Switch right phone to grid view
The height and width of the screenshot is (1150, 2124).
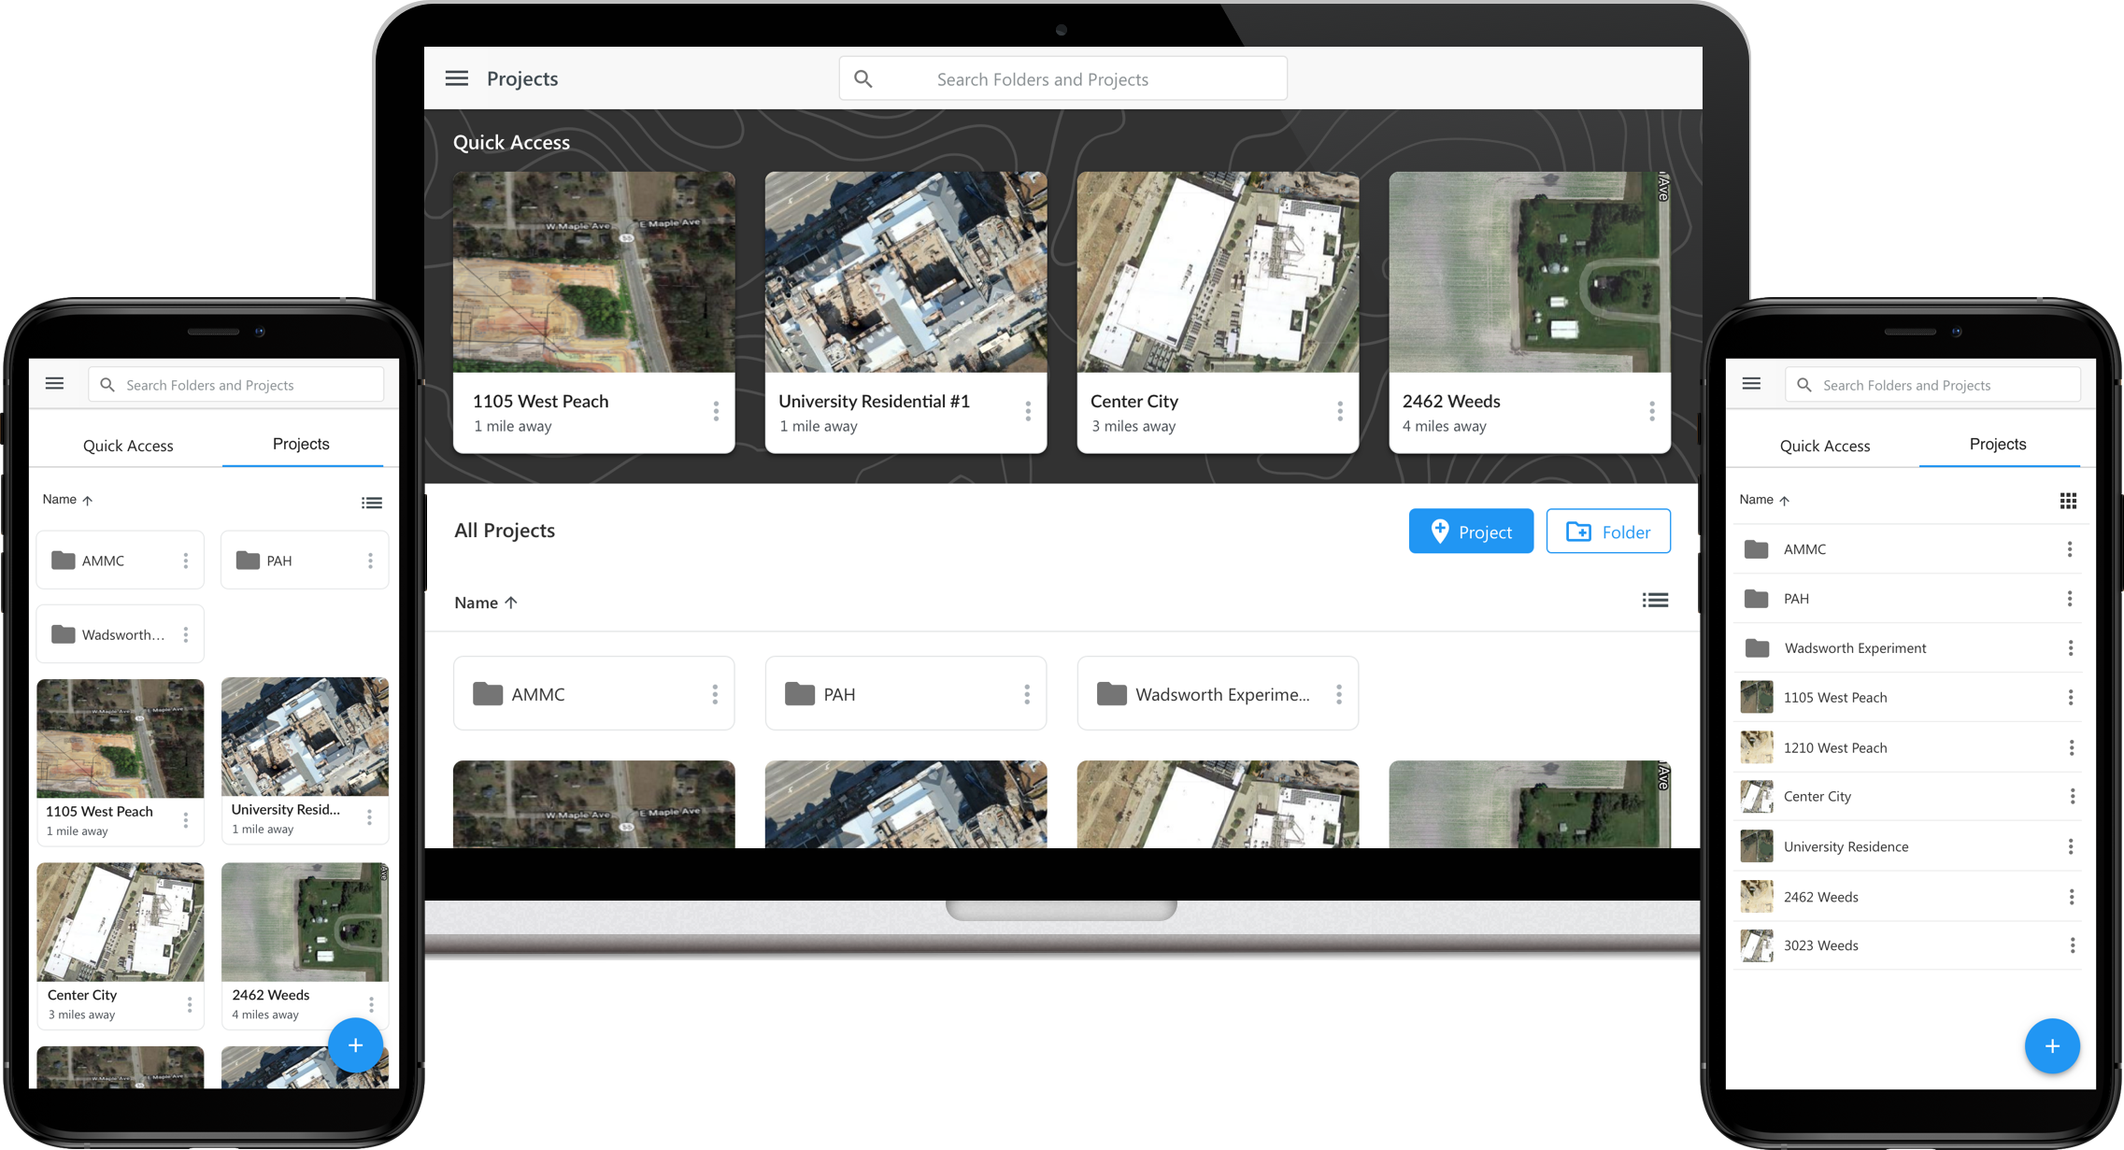click(x=2068, y=502)
